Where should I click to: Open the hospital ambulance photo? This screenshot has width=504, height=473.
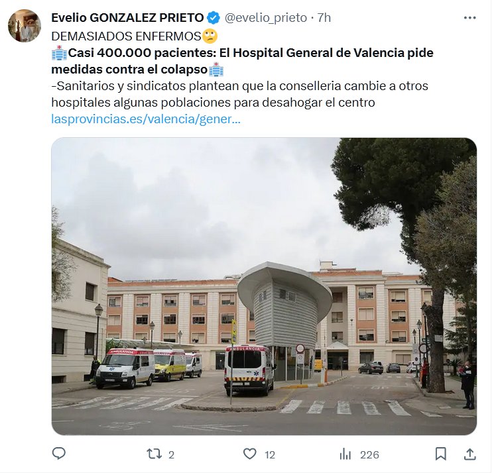264,286
